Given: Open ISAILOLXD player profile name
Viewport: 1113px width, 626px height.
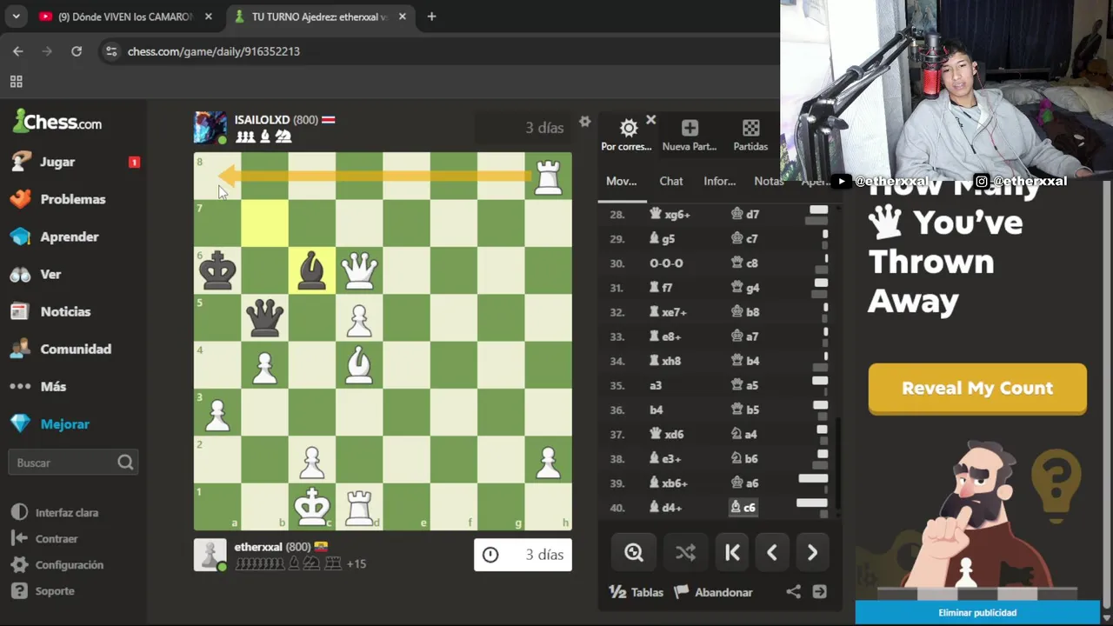Looking at the screenshot, I should tap(262, 120).
